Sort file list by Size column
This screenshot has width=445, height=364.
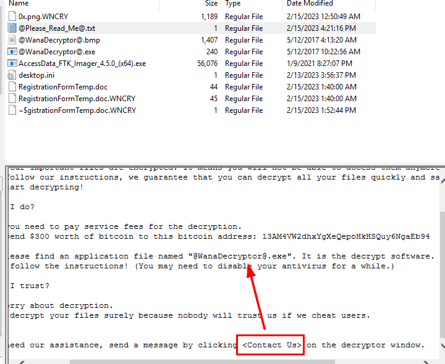pyautogui.click(x=211, y=4)
